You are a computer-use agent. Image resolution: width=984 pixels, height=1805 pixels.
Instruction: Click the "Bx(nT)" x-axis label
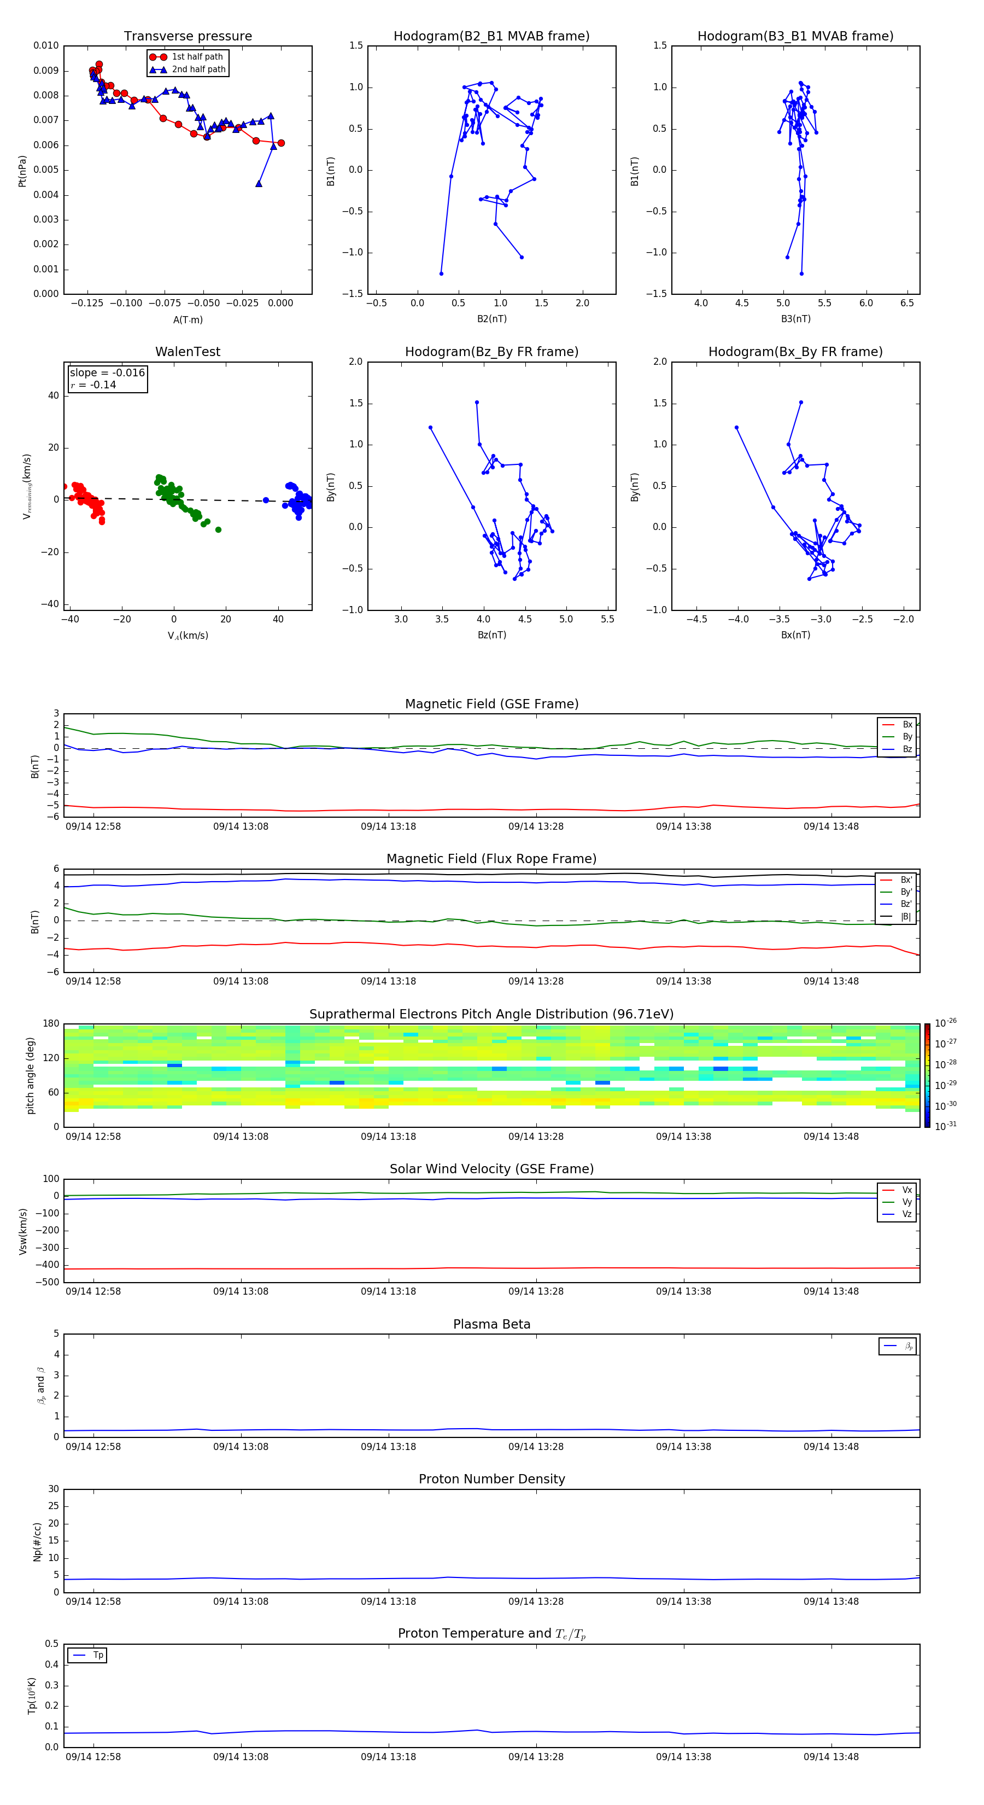click(795, 635)
